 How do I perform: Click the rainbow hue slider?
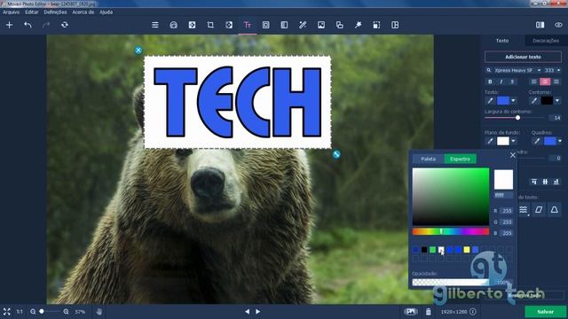coord(451,231)
